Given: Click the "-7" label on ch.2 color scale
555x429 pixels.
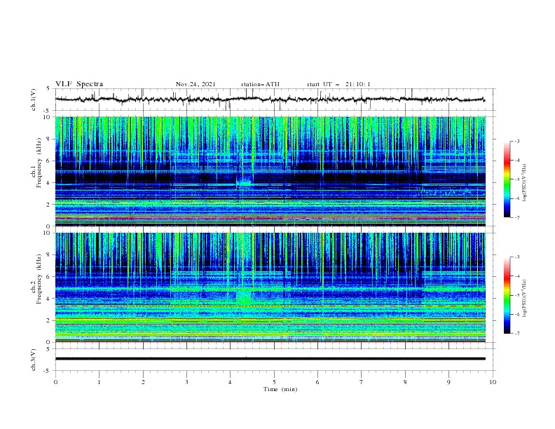Looking at the screenshot, I should coord(517,334).
